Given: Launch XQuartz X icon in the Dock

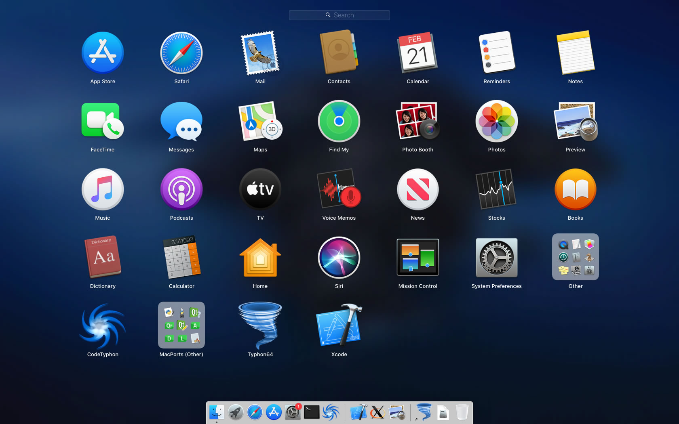Looking at the screenshot, I should (x=377, y=412).
